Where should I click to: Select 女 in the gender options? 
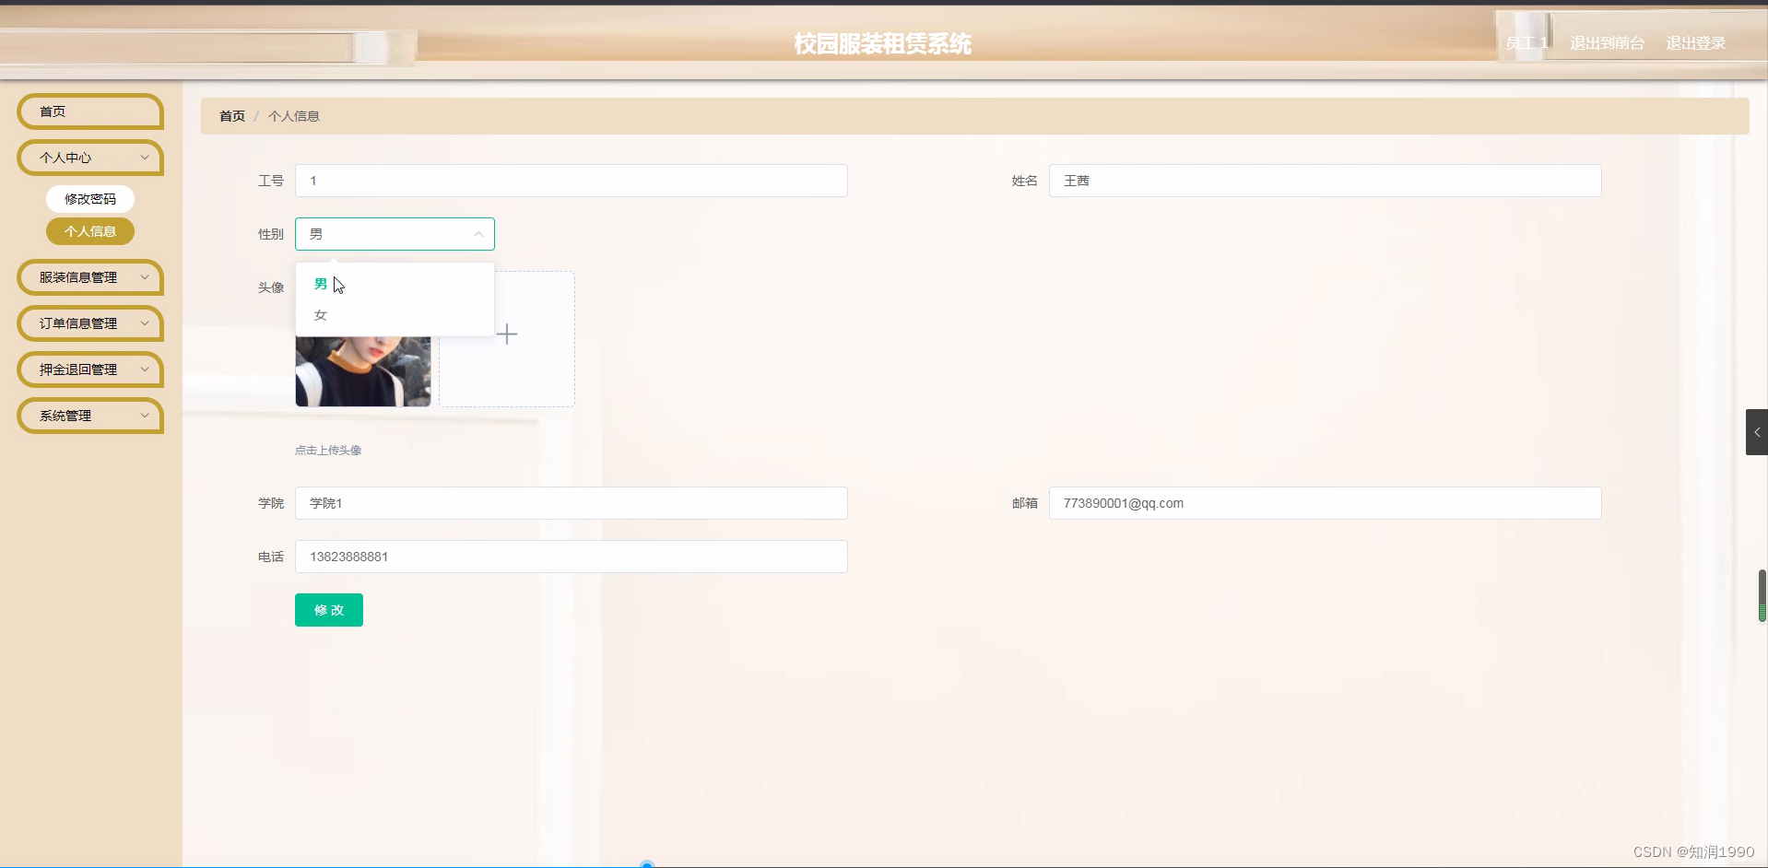[x=320, y=314]
